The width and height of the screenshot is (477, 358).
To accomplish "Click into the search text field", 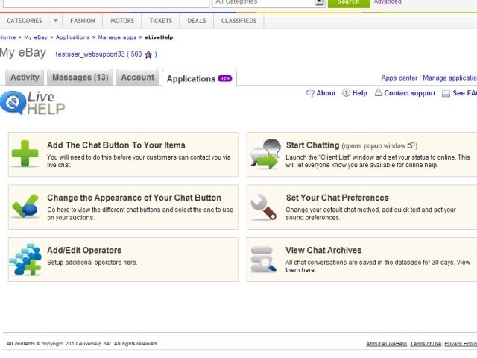I will click(x=104, y=2).
